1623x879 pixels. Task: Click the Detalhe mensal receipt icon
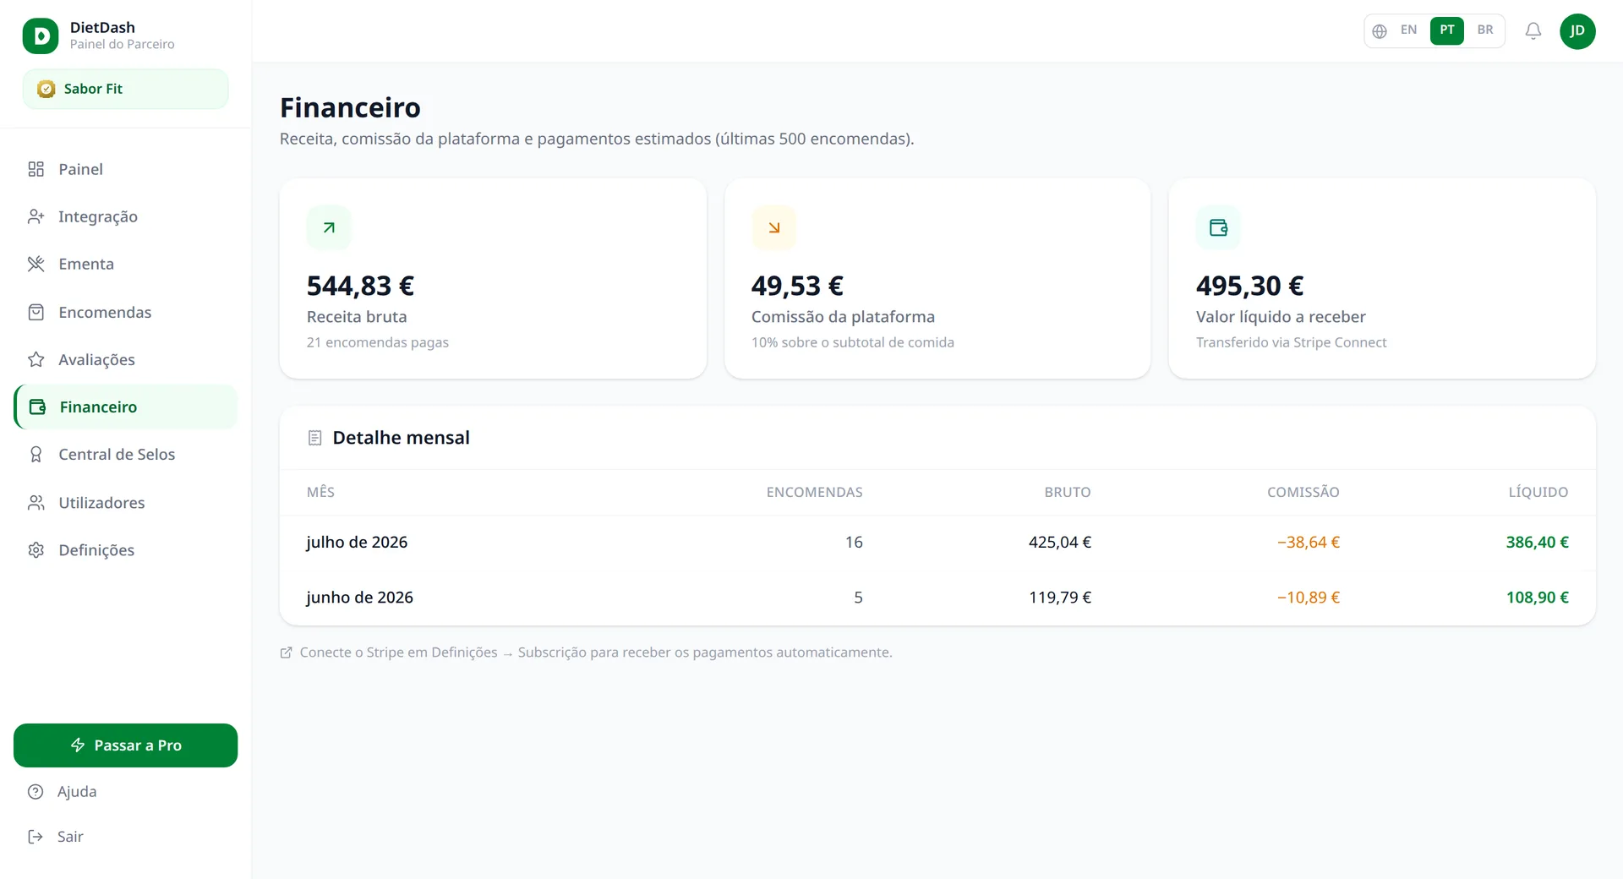(314, 438)
